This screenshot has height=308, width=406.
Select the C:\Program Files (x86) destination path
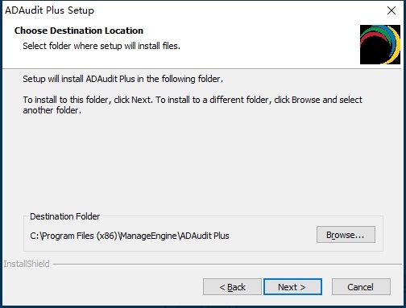click(130, 236)
